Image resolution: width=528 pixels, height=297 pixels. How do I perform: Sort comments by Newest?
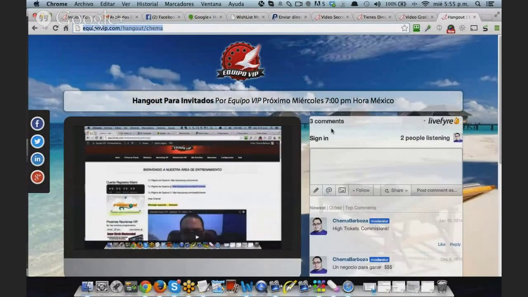[x=318, y=208]
